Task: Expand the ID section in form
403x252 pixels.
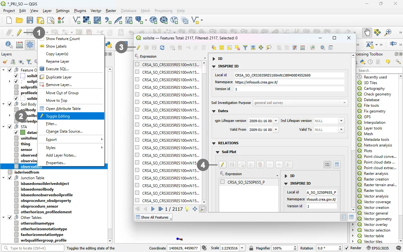Action: [x=214, y=59]
